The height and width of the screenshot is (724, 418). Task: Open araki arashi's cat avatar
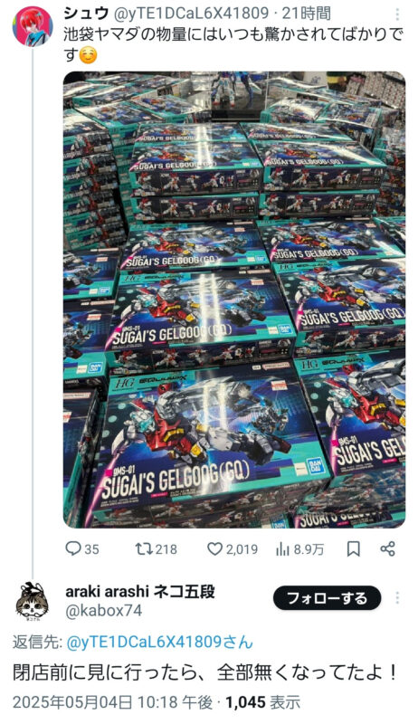[x=32, y=600]
